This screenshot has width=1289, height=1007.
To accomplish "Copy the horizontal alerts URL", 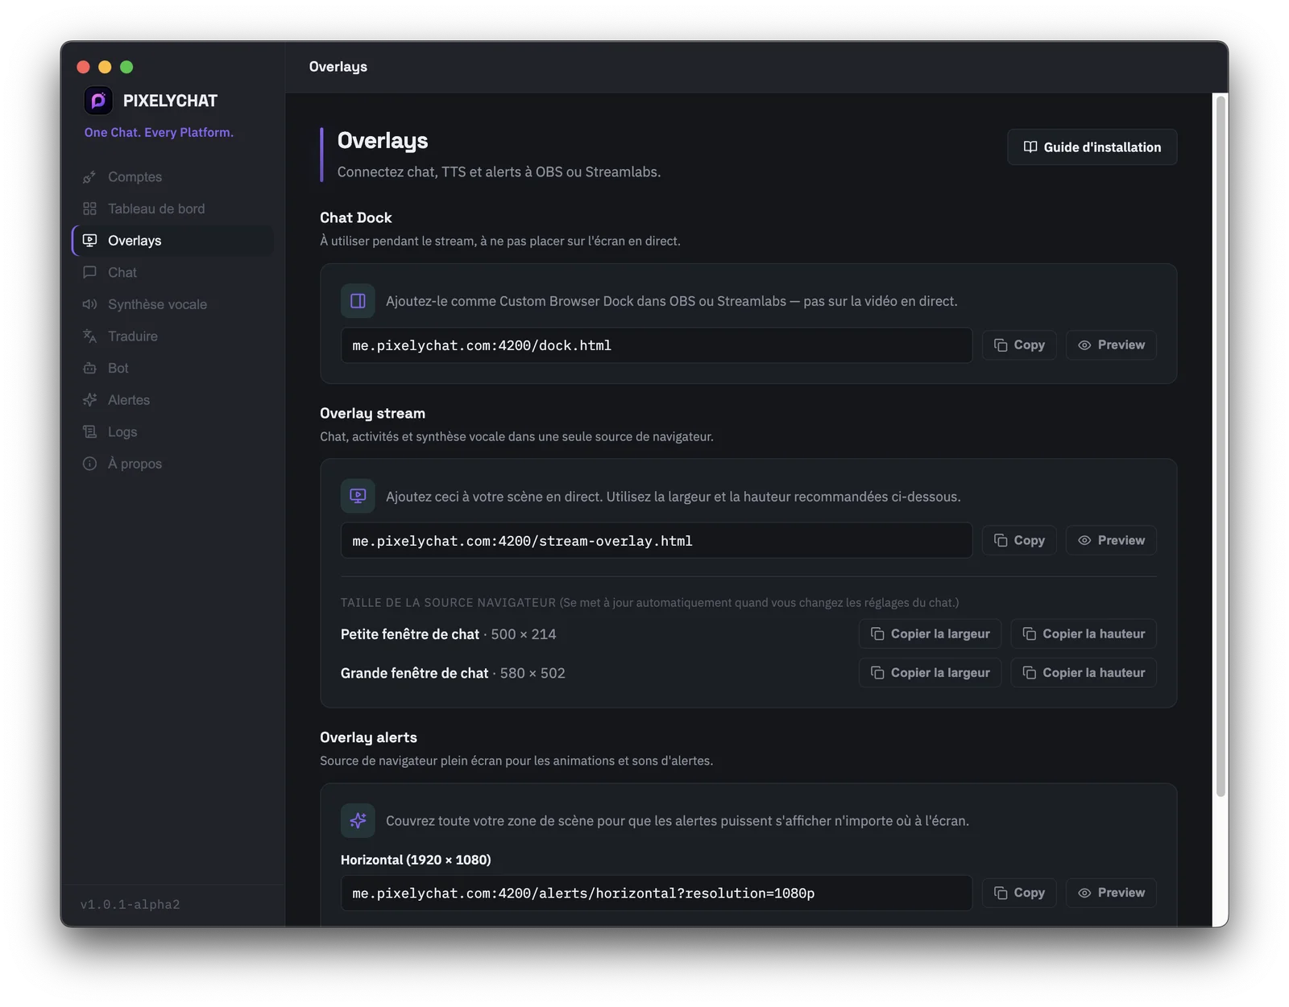I will (1019, 893).
